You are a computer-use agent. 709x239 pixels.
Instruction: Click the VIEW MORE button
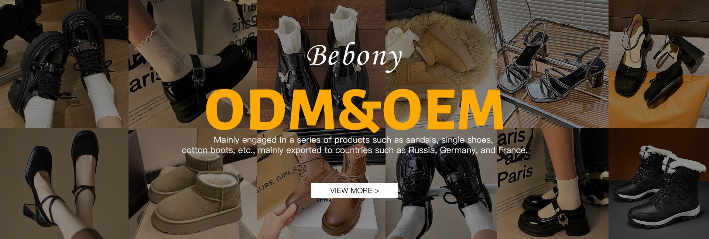coord(354,190)
